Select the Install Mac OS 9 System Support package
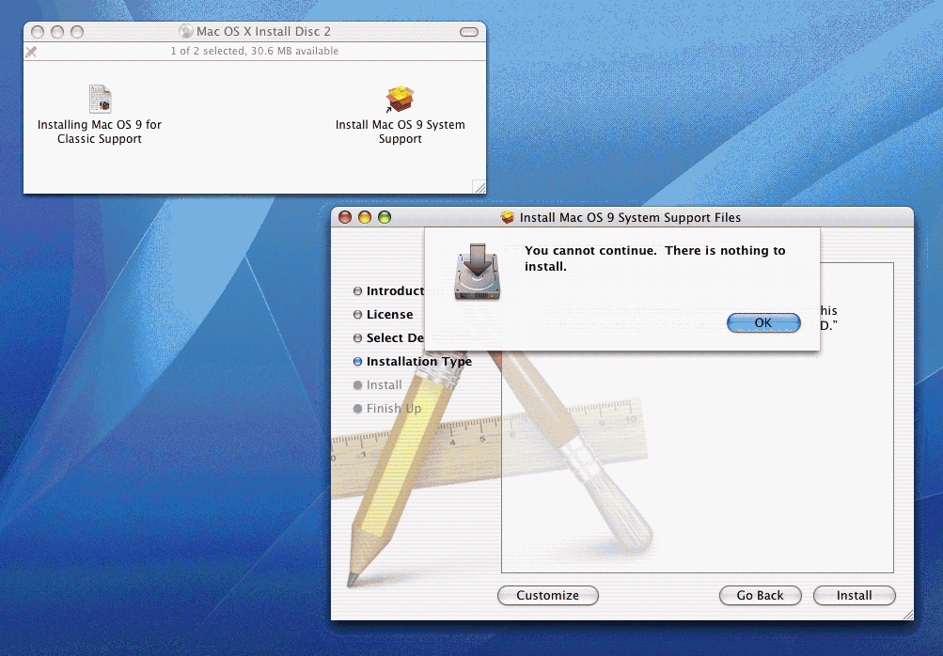 [401, 100]
